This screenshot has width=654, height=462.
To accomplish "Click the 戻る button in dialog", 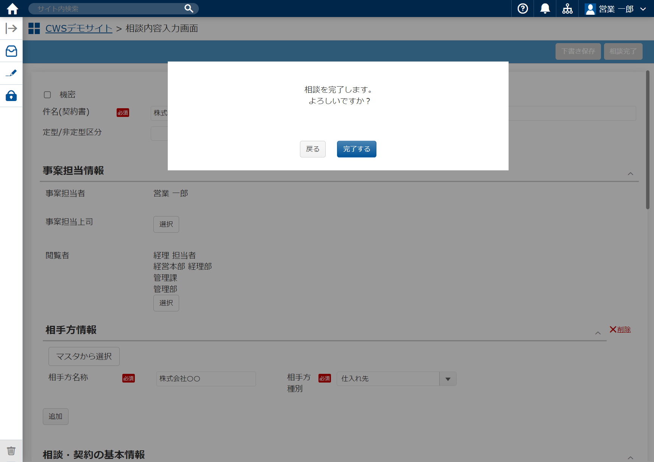I will tap(312, 149).
